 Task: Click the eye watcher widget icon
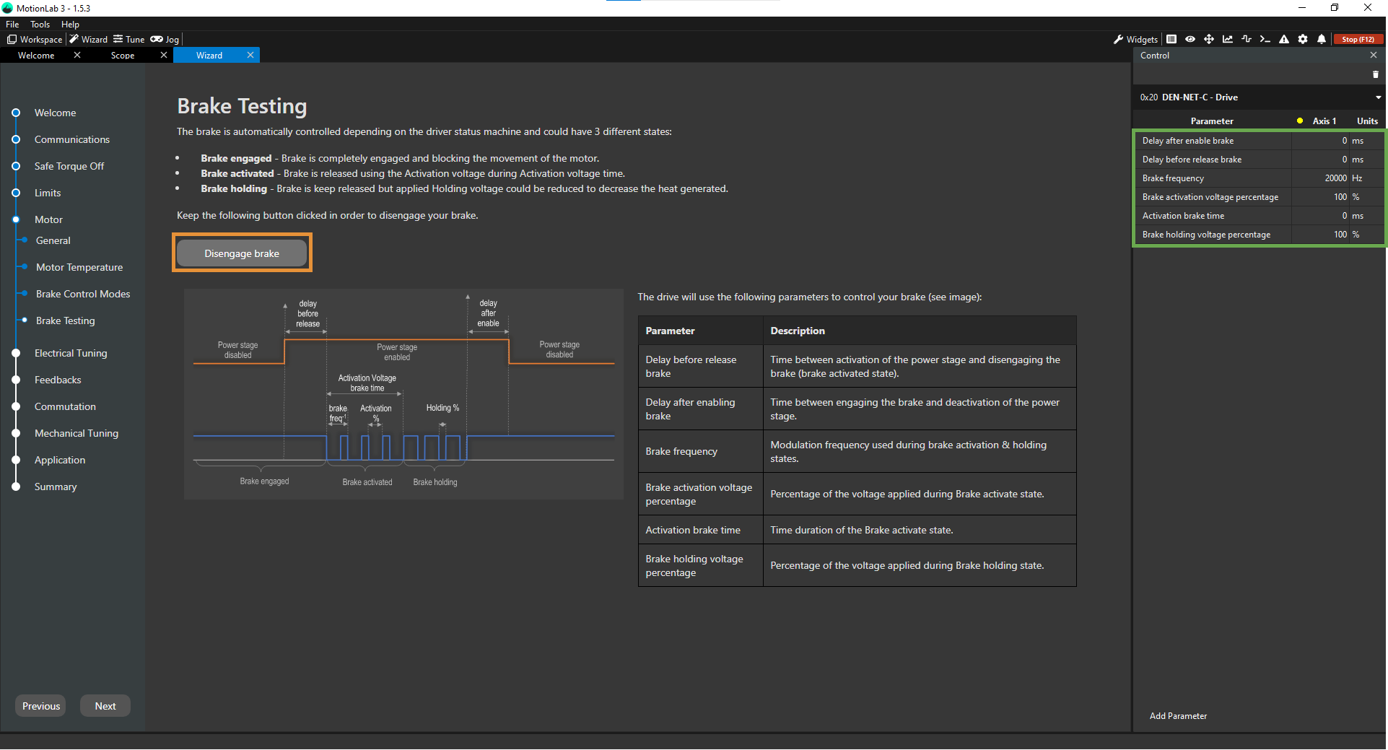1190,40
